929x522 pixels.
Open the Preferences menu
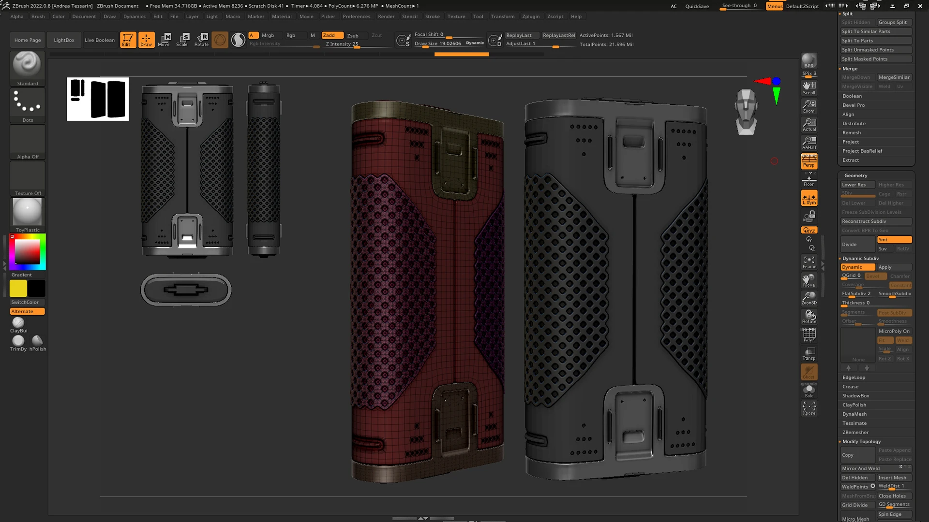tap(357, 16)
